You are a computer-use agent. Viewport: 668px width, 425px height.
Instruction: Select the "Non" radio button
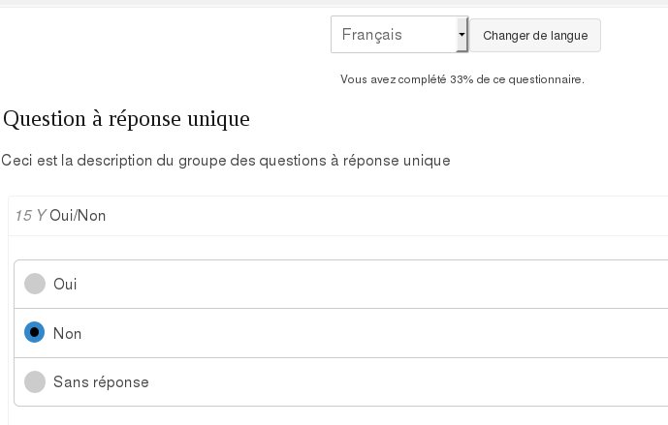pyautogui.click(x=35, y=332)
